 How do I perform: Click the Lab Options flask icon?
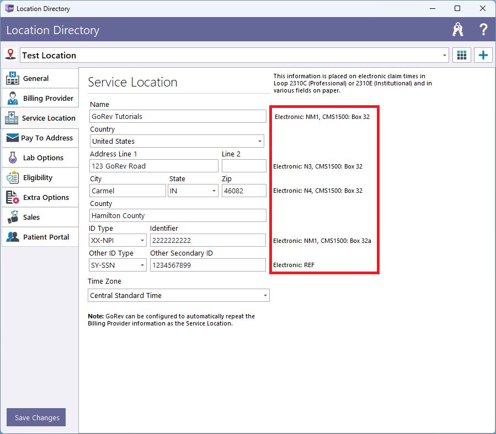(x=13, y=158)
